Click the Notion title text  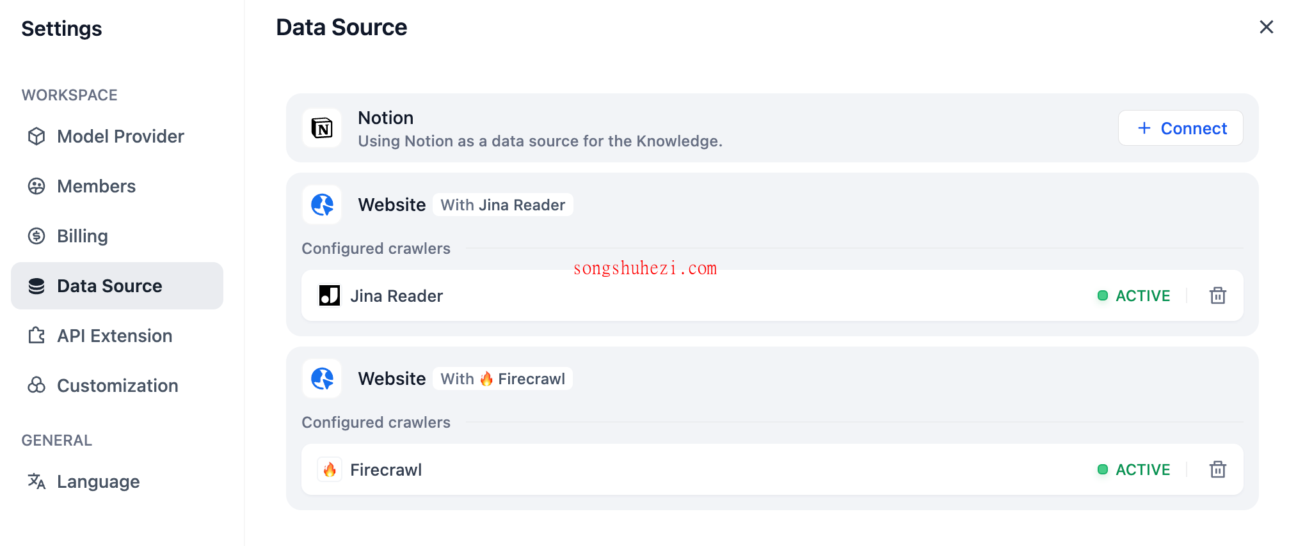[x=386, y=118]
